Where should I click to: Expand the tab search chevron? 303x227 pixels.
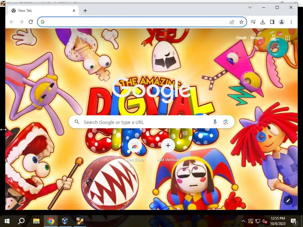[250, 7]
